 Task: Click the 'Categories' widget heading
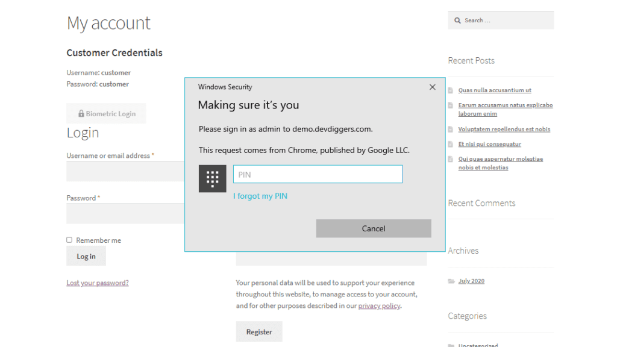(467, 316)
